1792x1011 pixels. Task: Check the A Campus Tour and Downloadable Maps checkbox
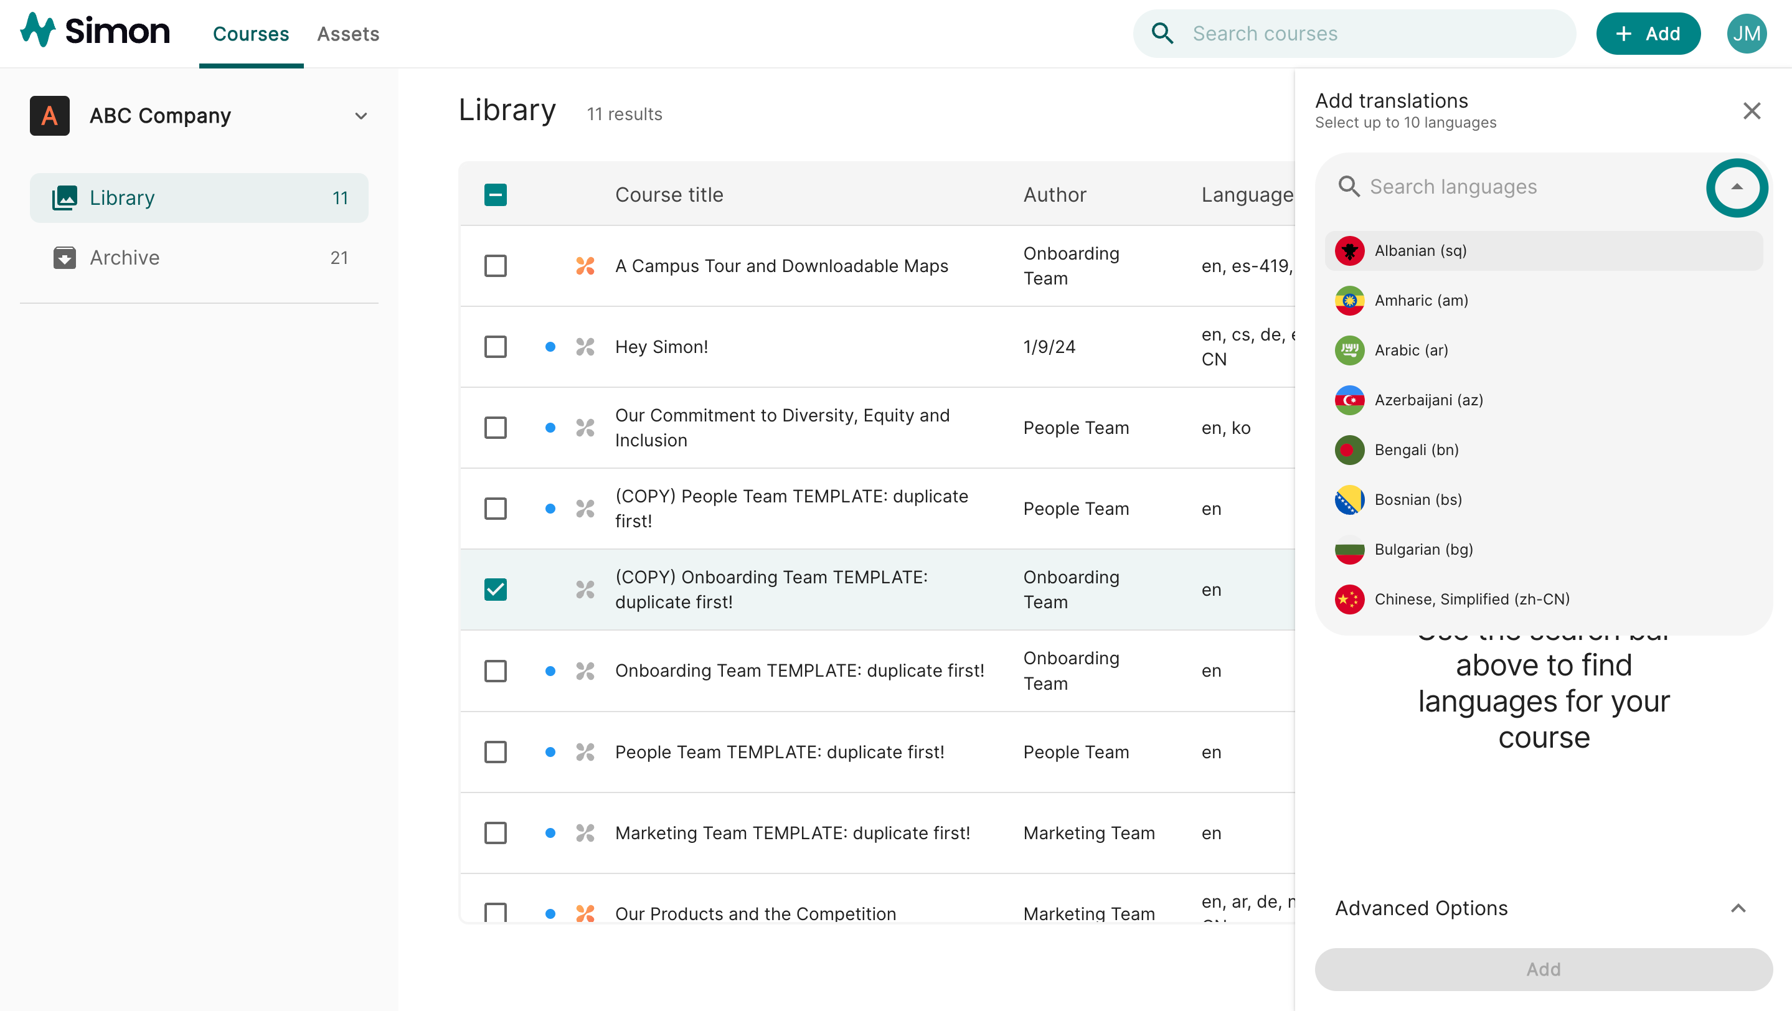(495, 266)
